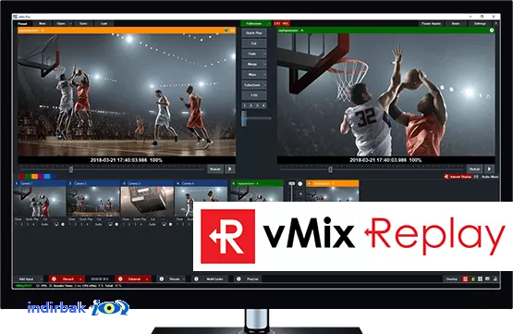This screenshot has width=513, height=334.
Task: Click the preview playback position slider
Action: tap(71, 169)
